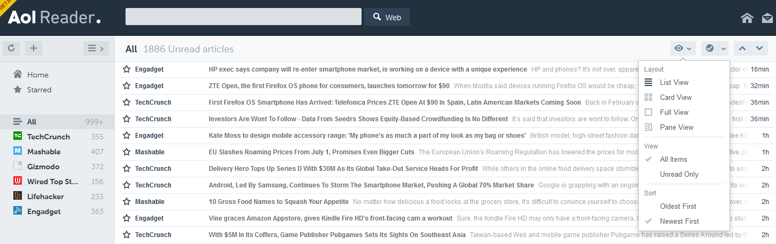Star the 10 Gross Food Names article

coord(127,202)
